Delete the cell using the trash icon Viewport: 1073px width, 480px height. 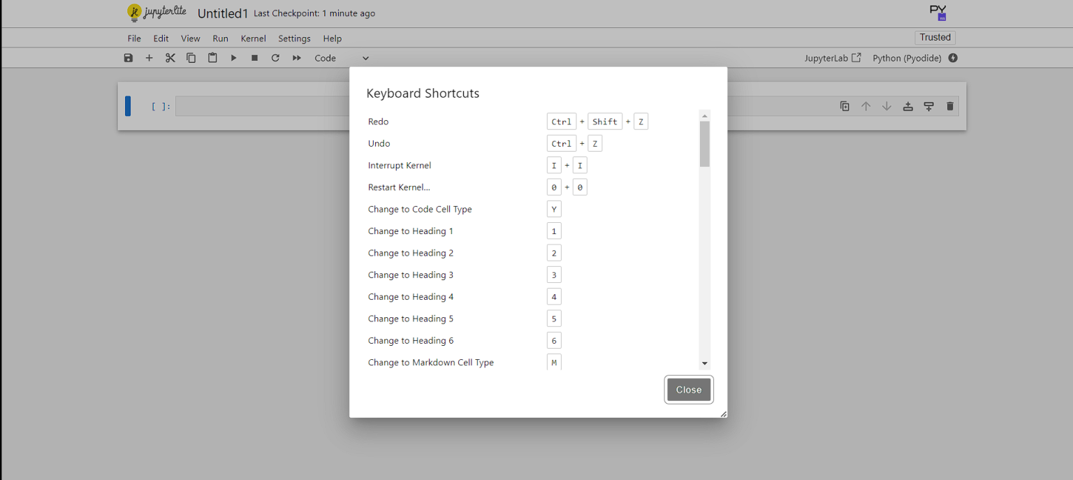click(x=949, y=106)
